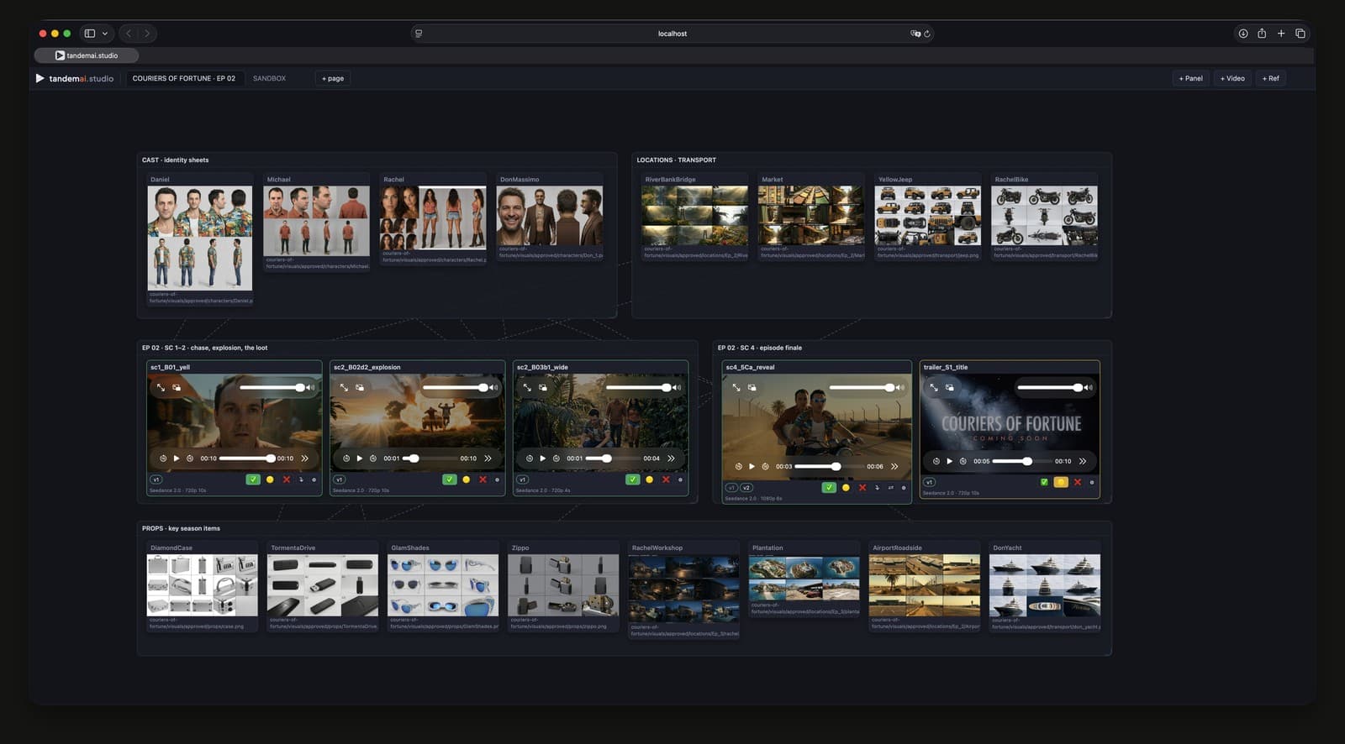Expand sc2_B03b1_wide video to fullscreen
This screenshot has height=744, width=1345.
[x=527, y=387]
